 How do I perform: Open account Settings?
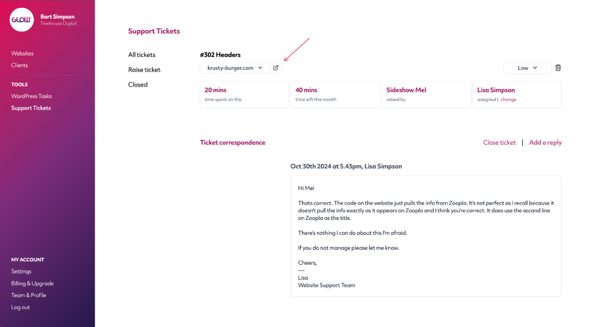coord(21,271)
